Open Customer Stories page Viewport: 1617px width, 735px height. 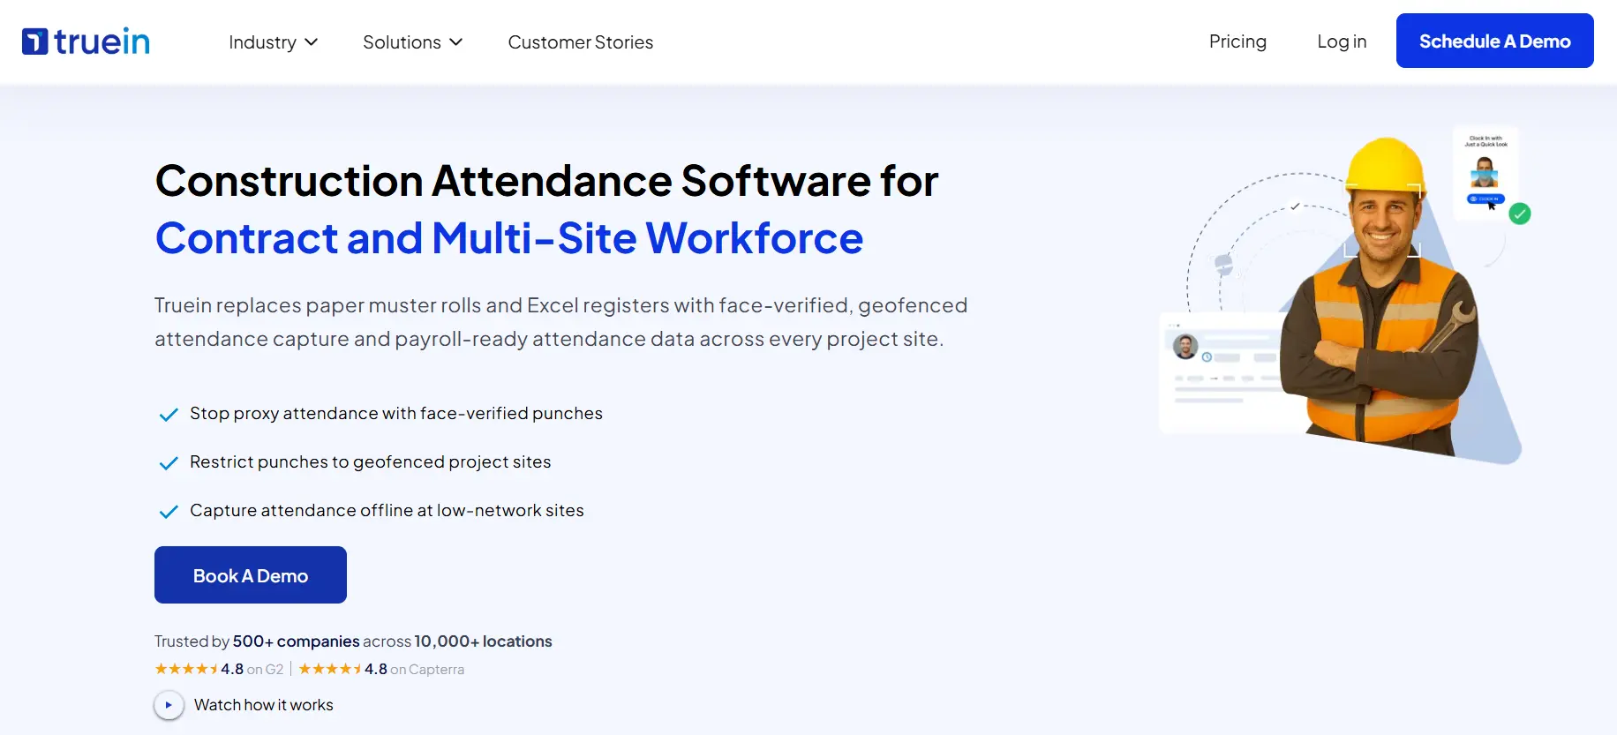[x=580, y=42]
